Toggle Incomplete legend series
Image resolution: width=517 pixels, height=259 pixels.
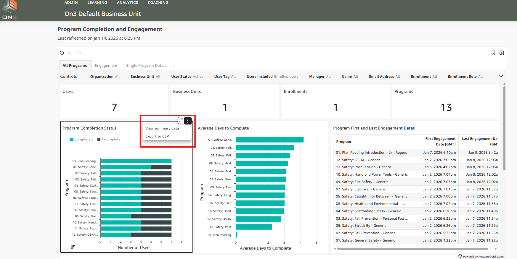(x=109, y=139)
